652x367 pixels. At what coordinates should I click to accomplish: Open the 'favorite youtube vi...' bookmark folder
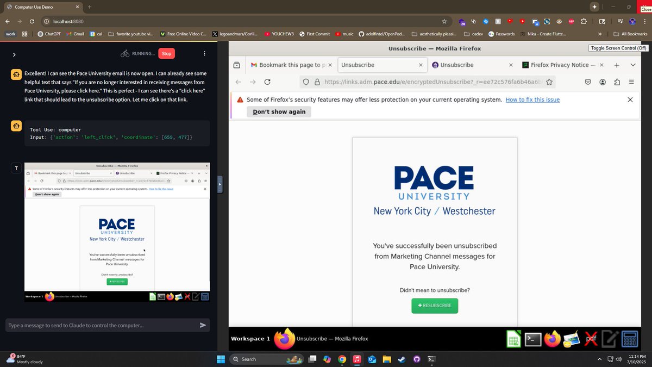click(x=131, y=34)
